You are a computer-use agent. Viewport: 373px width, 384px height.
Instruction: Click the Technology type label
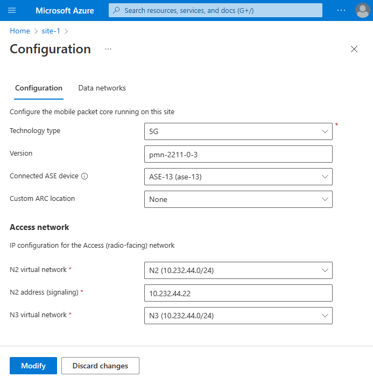35,131
